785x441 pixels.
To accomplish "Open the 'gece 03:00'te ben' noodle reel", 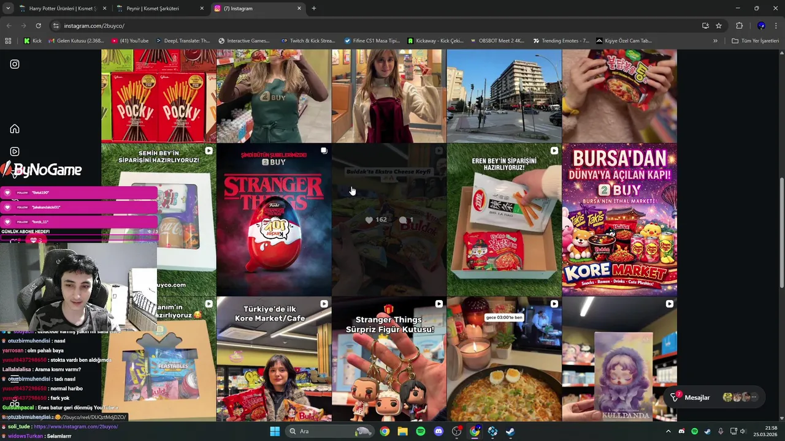I will [504, 360].
